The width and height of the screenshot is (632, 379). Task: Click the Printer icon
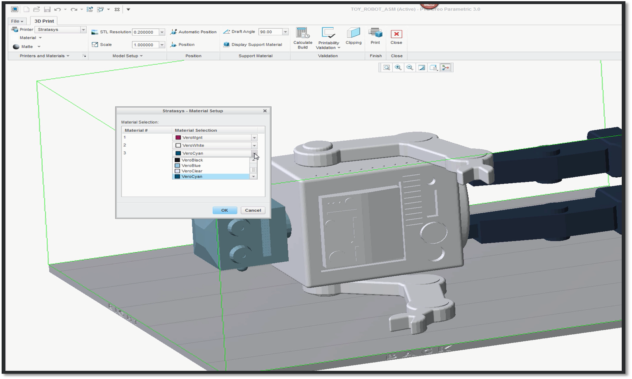(x=14, y=30)
